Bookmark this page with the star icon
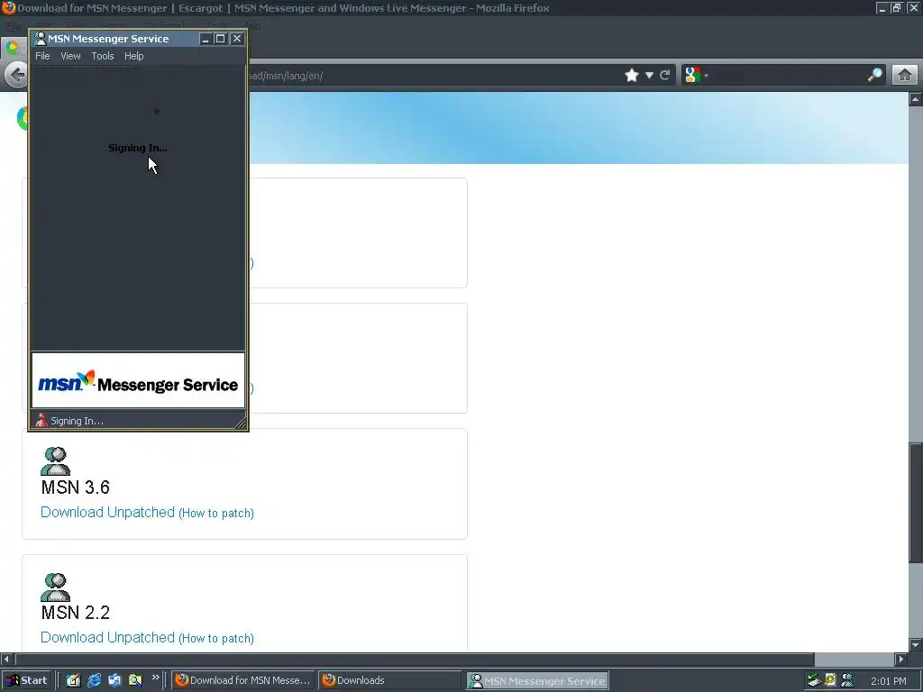This screenshot has height=692, width=923. (632, 76)
